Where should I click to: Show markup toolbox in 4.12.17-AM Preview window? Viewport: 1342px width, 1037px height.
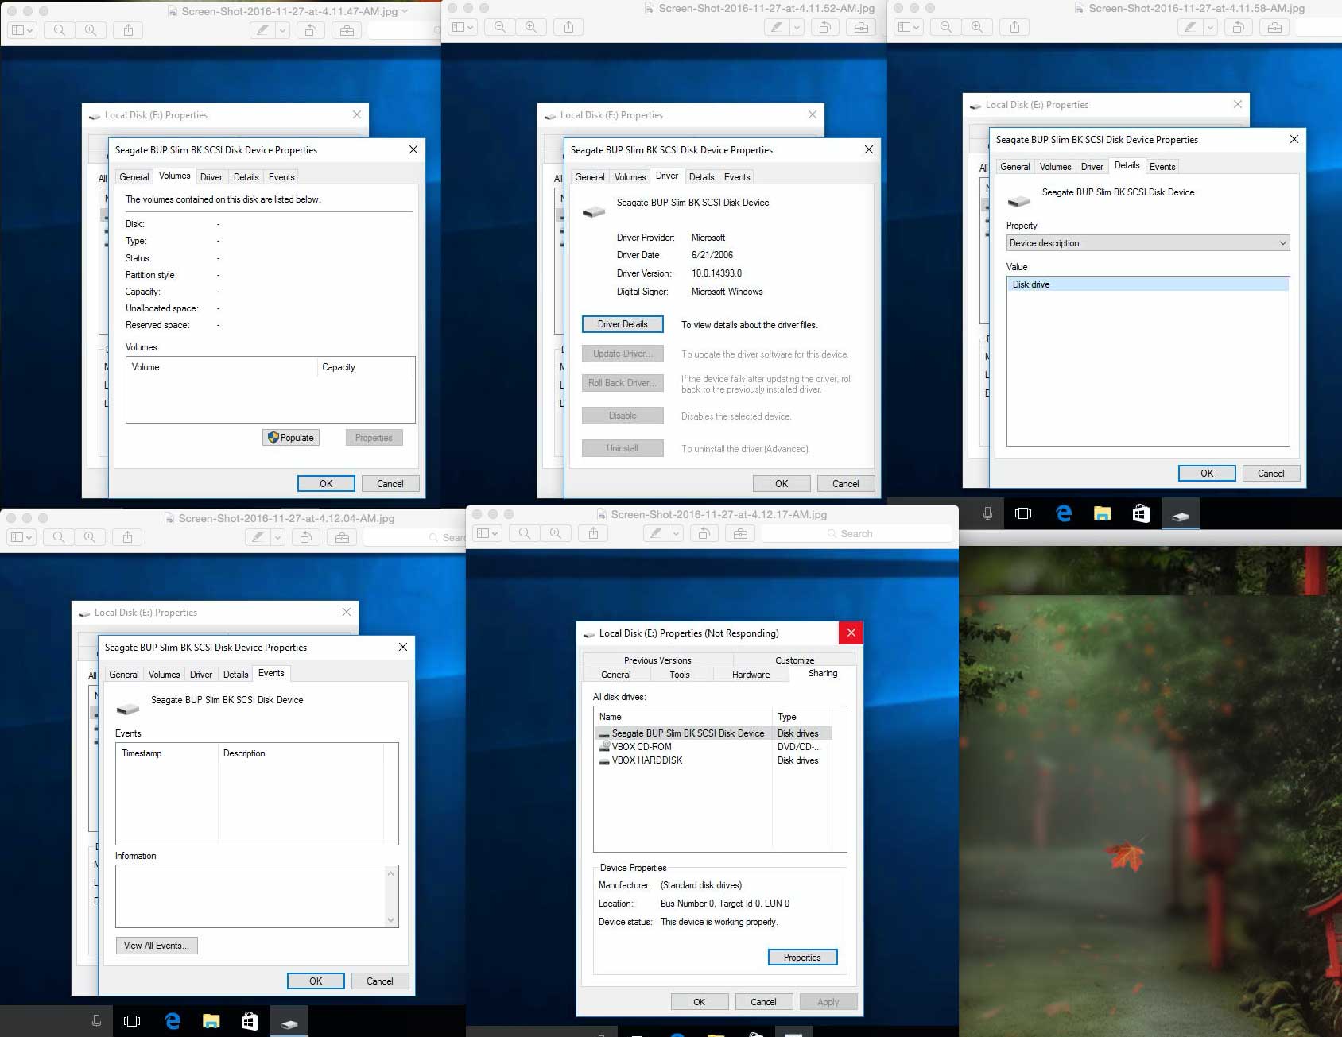pyautogui.click(x=740, y=533)
